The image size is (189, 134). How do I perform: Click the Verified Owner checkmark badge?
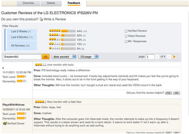5,123
